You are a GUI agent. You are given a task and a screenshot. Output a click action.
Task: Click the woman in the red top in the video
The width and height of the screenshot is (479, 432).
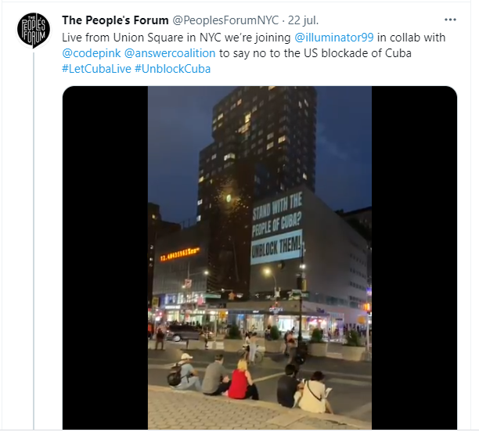(x=241, y=380)
